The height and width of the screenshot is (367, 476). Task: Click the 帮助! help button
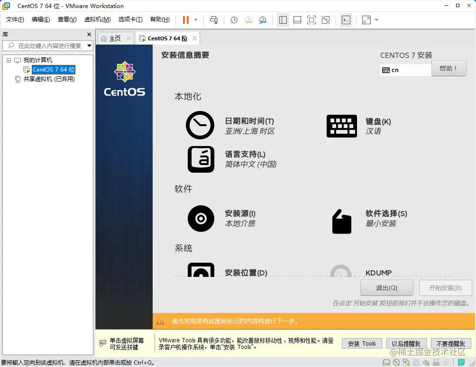(449, 69)
